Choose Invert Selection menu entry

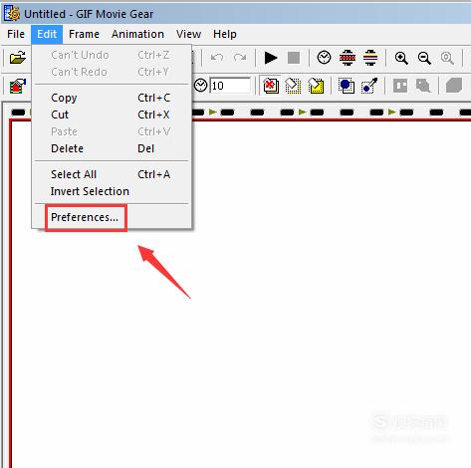click(x=112, y=191)
